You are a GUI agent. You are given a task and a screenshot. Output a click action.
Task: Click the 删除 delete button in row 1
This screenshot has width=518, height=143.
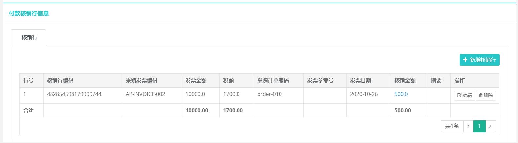tap(486, 95)
